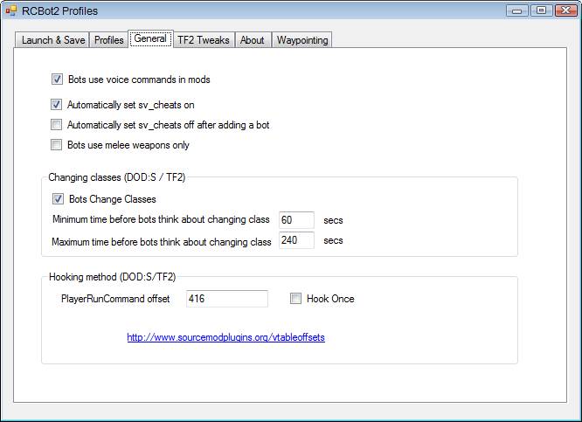The image size is (582, 422).
Task: Enable sv_cheats off after adding a bot
Action: [x=57, y=125]
